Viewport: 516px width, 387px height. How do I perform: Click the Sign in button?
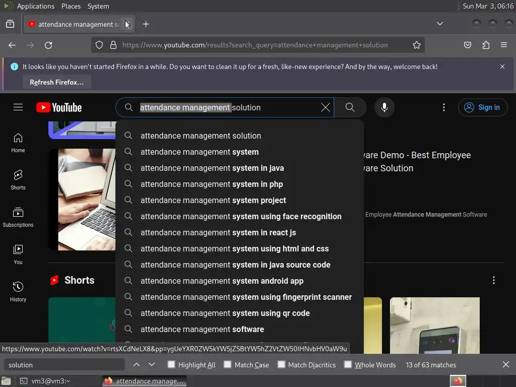tap(482, 107)
